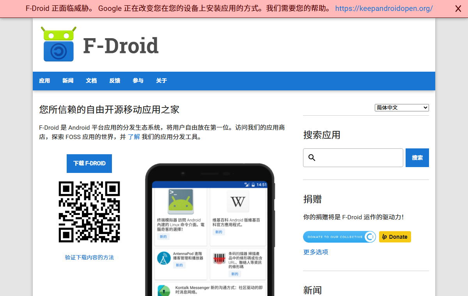Open the 关于 navigation item

point(161,81)
